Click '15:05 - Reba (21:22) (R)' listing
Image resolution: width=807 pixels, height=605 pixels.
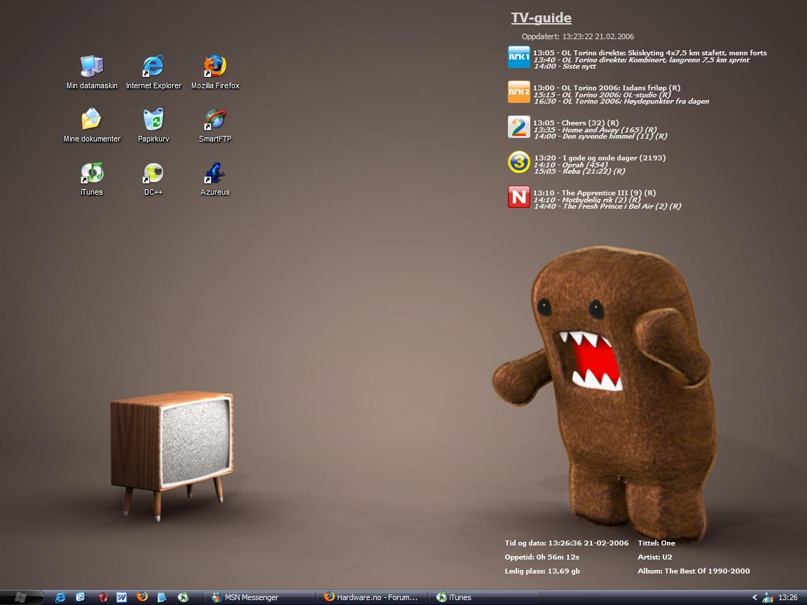pyautogui.click(x=579, y=172)
